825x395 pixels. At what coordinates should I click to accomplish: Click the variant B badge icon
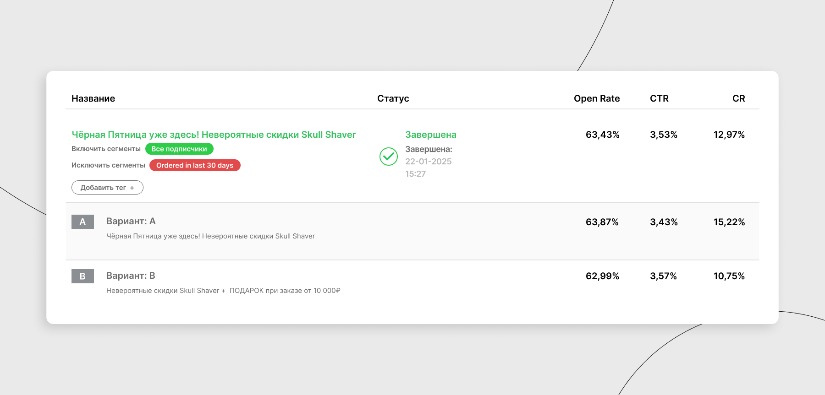point(82,276)
